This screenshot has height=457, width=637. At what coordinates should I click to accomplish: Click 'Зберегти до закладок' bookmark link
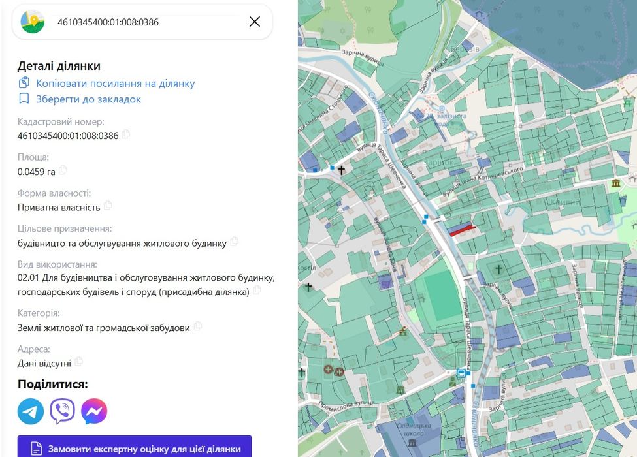pyautogui.click(x=88, y=99)
